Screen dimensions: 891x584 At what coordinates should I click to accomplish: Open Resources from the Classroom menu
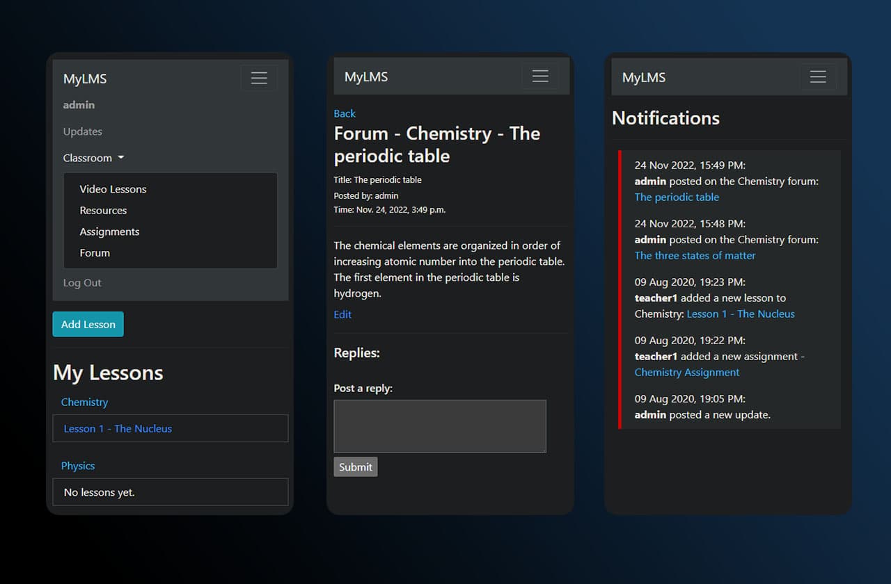point(103,211)
